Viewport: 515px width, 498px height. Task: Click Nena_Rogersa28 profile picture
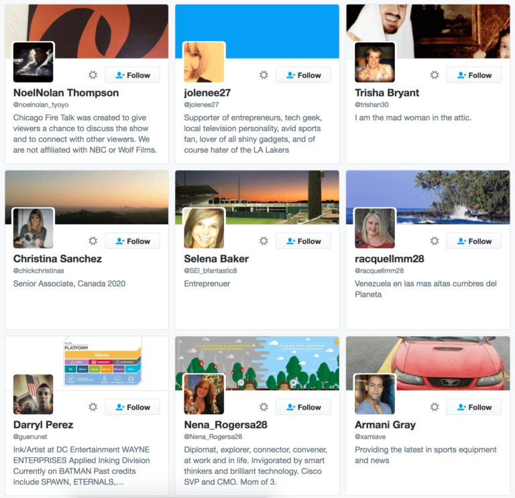click(204, 394)
